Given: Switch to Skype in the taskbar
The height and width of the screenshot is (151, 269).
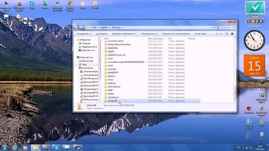Looking at the screenshot, I should pos(56,148).
